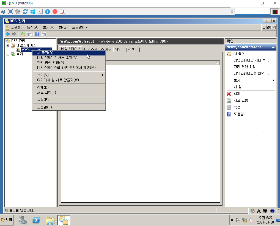Click the action center flag tray icon
The image size is (280, 226).
238,220
